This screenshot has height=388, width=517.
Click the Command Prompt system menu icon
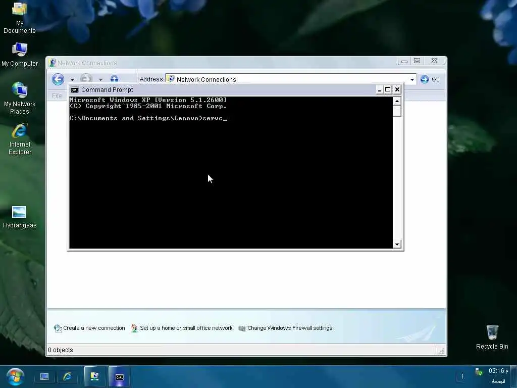[x=75, y=90]
